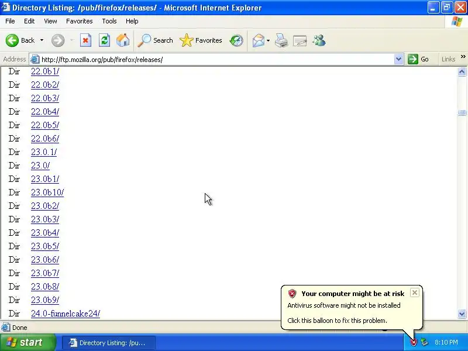Open the View menu

pyautogui.click(x=50, y=21)
